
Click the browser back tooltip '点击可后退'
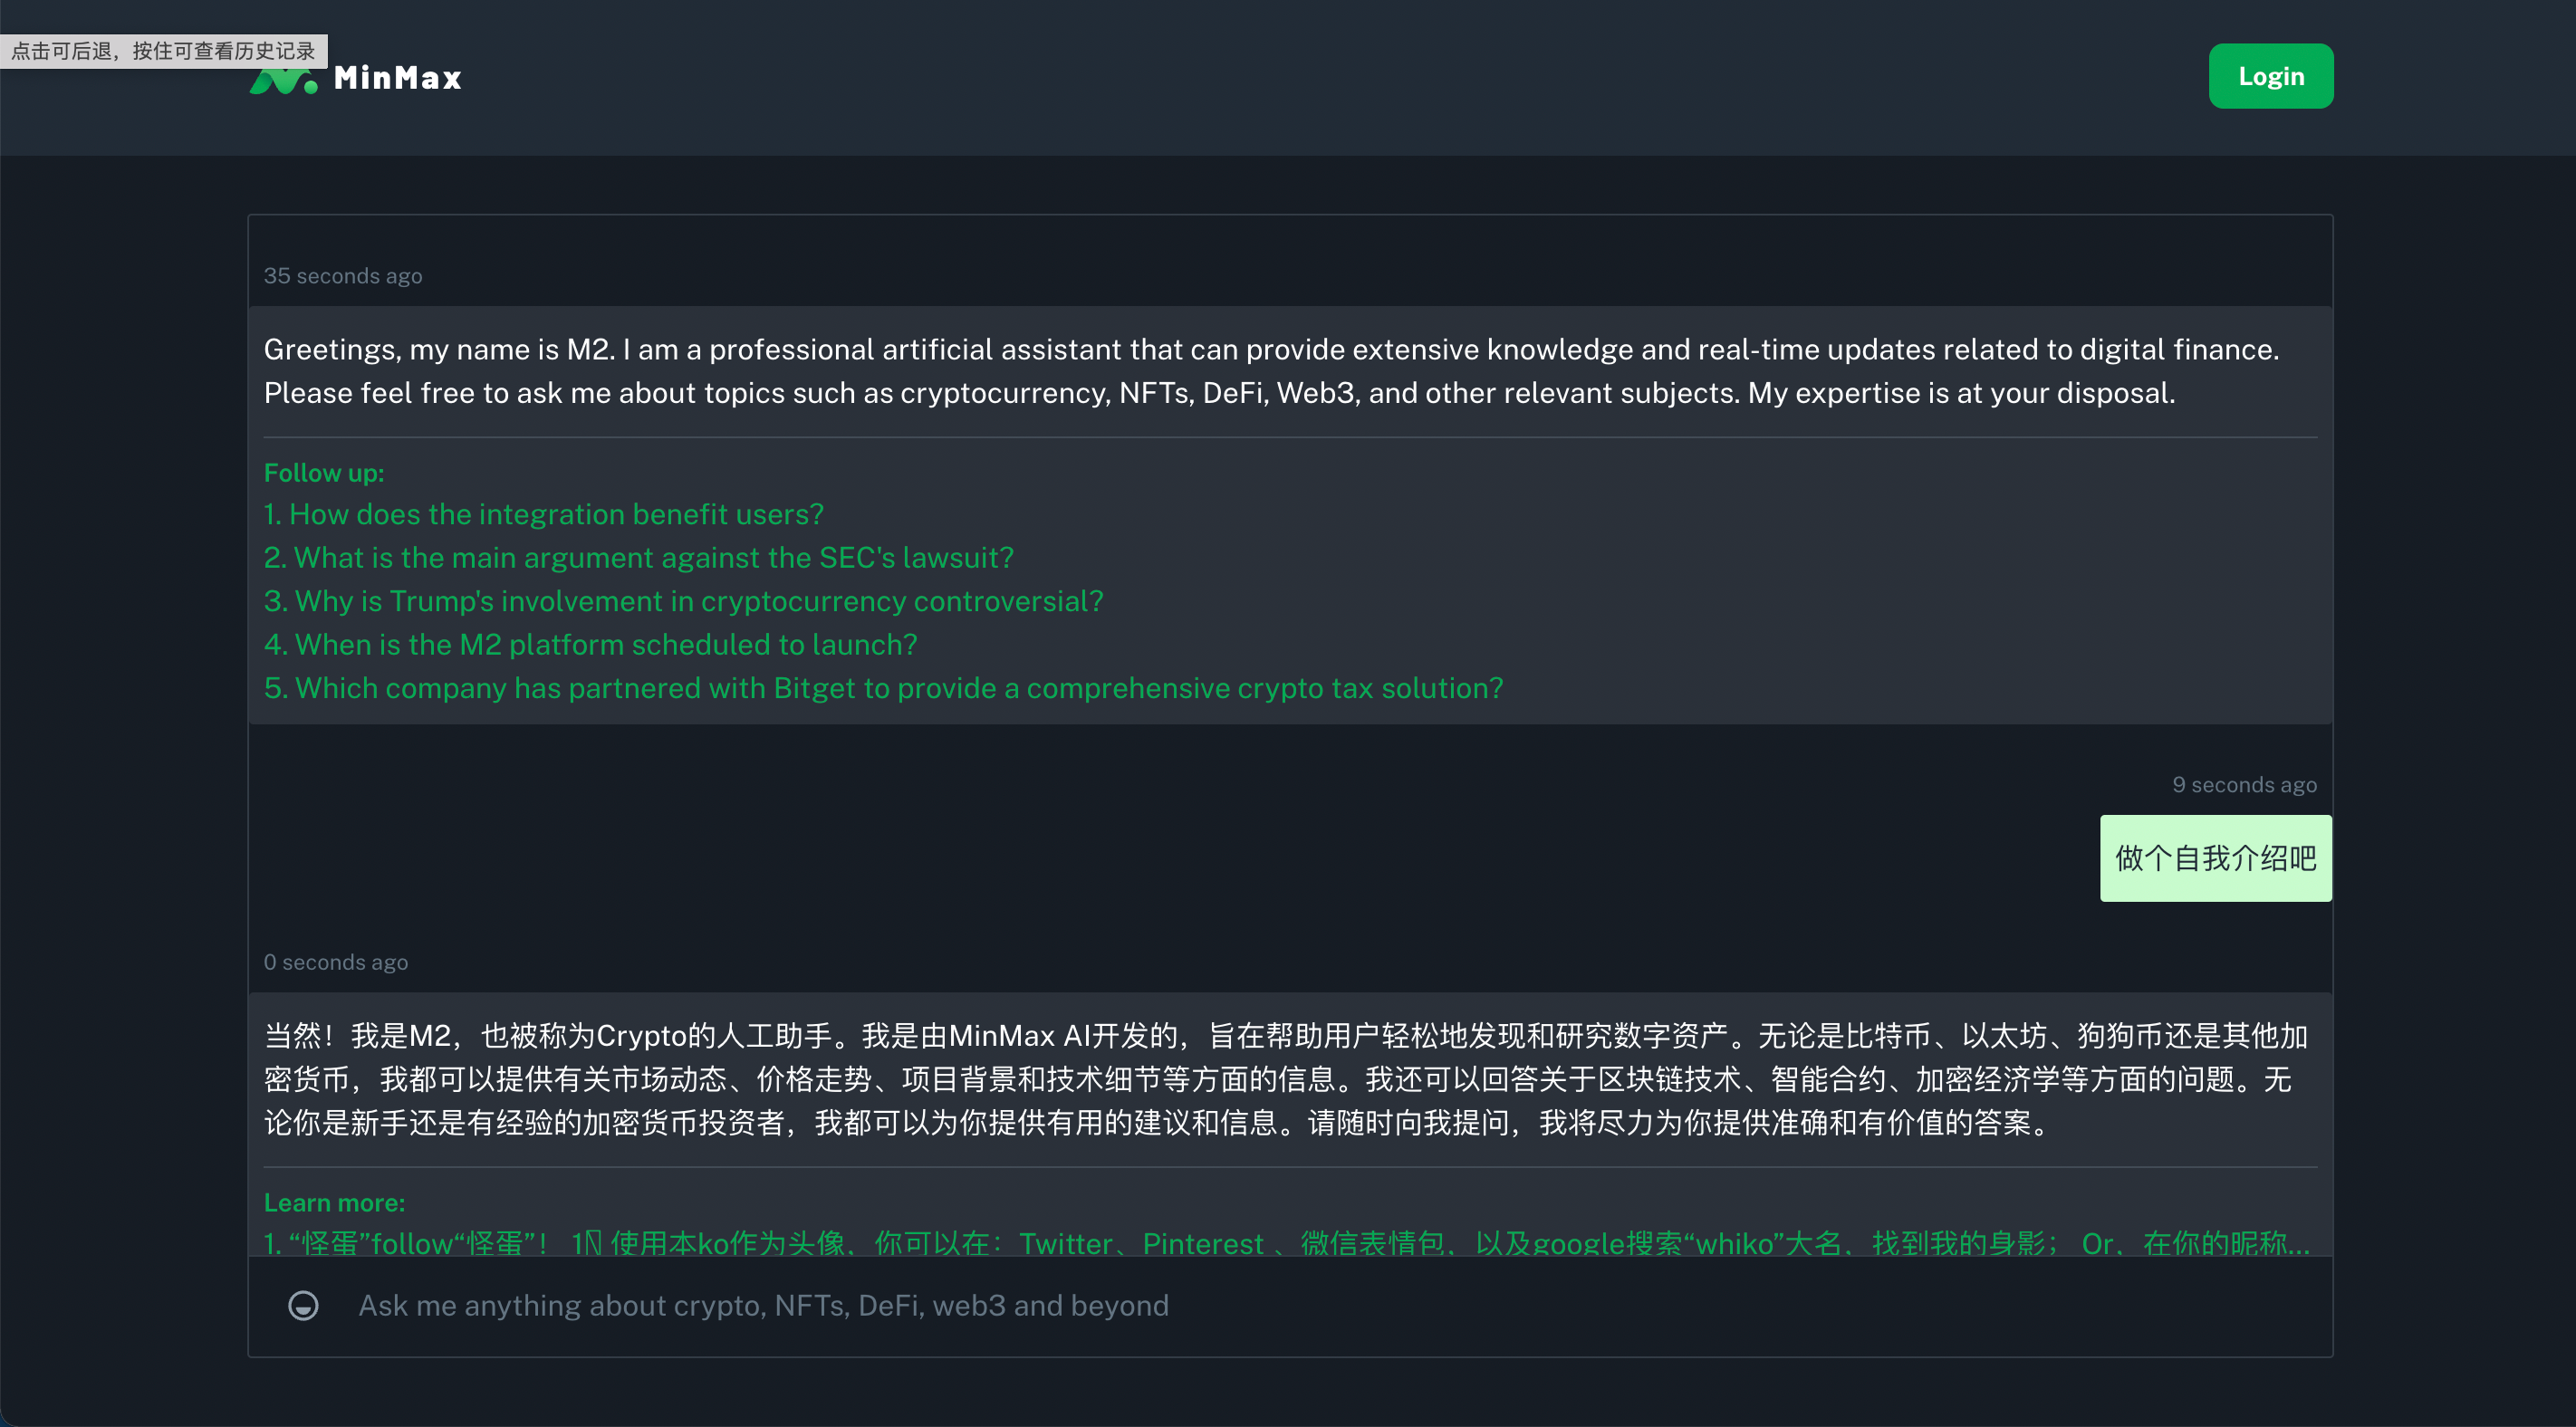coord(163,51)
